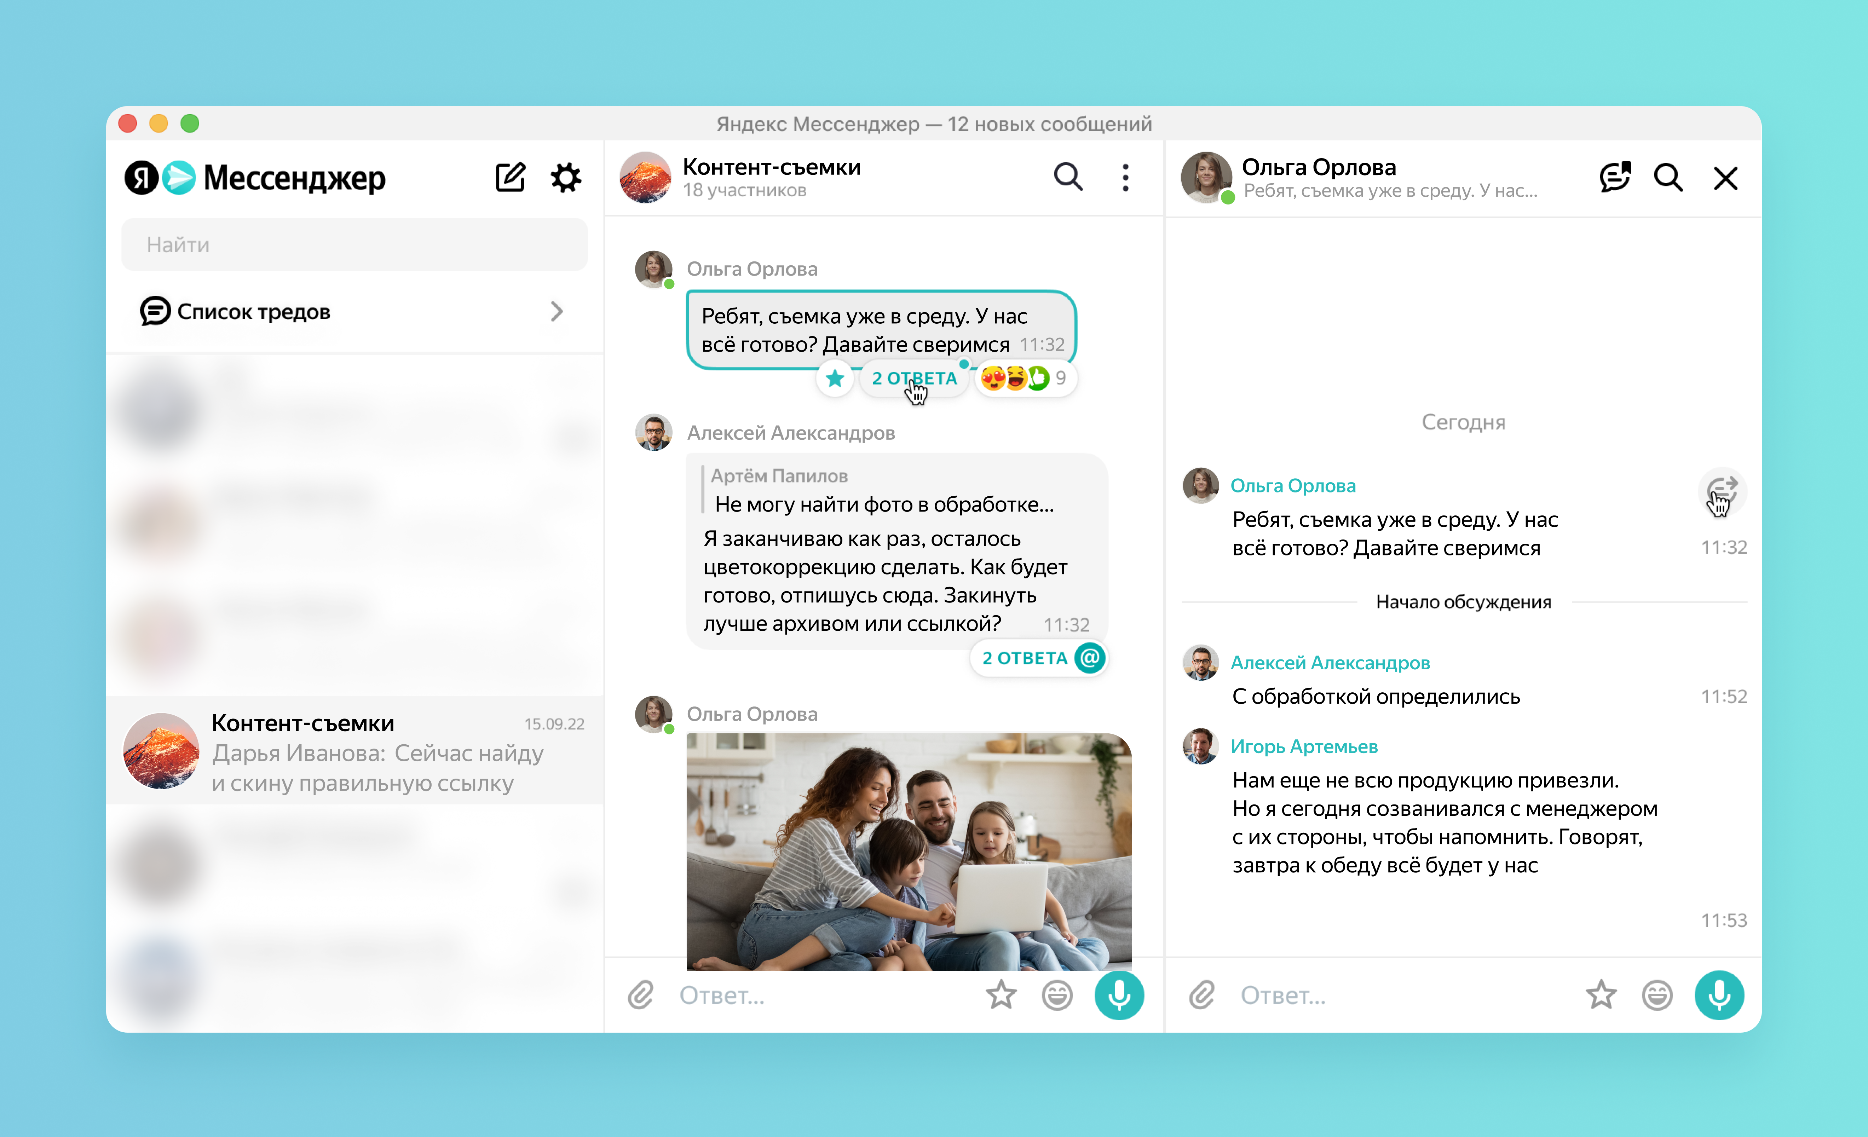
Task: Click the Messenger arrow logo icon
Action: click(x=179, y=178)
